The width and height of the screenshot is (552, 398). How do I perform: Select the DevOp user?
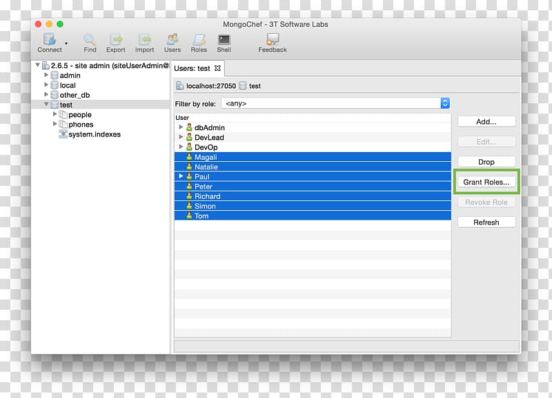point(206,147)
